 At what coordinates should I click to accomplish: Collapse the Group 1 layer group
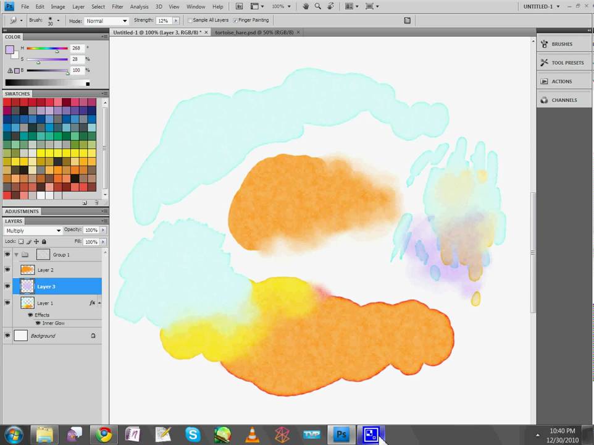pyautogui.click(x=17, y=254)
